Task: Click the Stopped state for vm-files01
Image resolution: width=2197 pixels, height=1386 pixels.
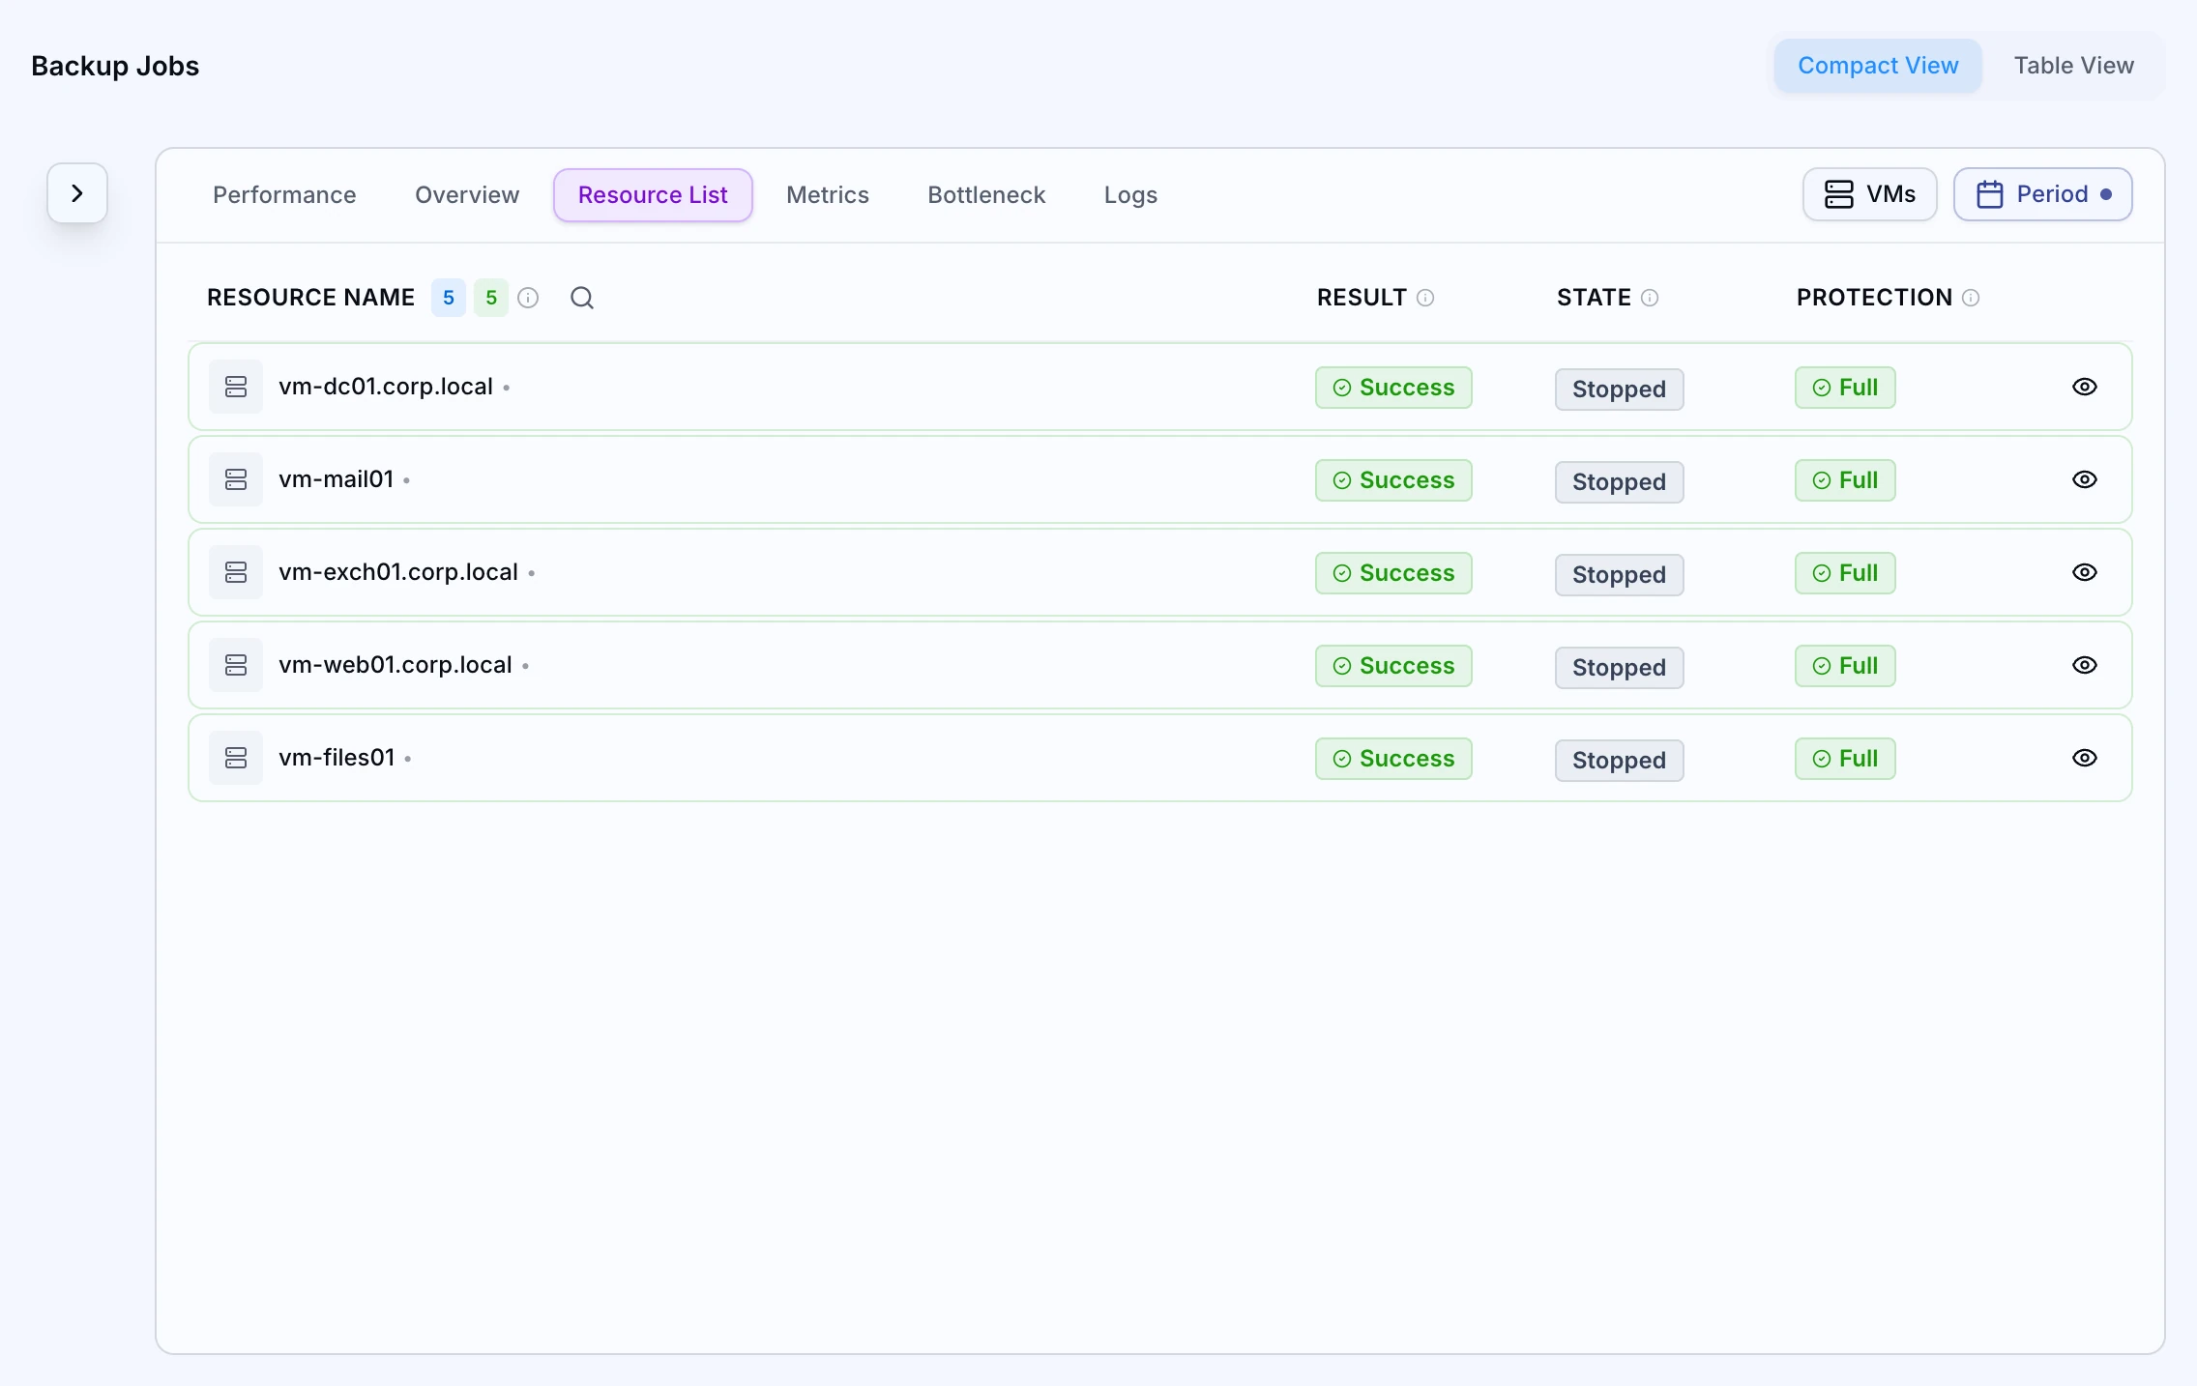Action: 1619,761
